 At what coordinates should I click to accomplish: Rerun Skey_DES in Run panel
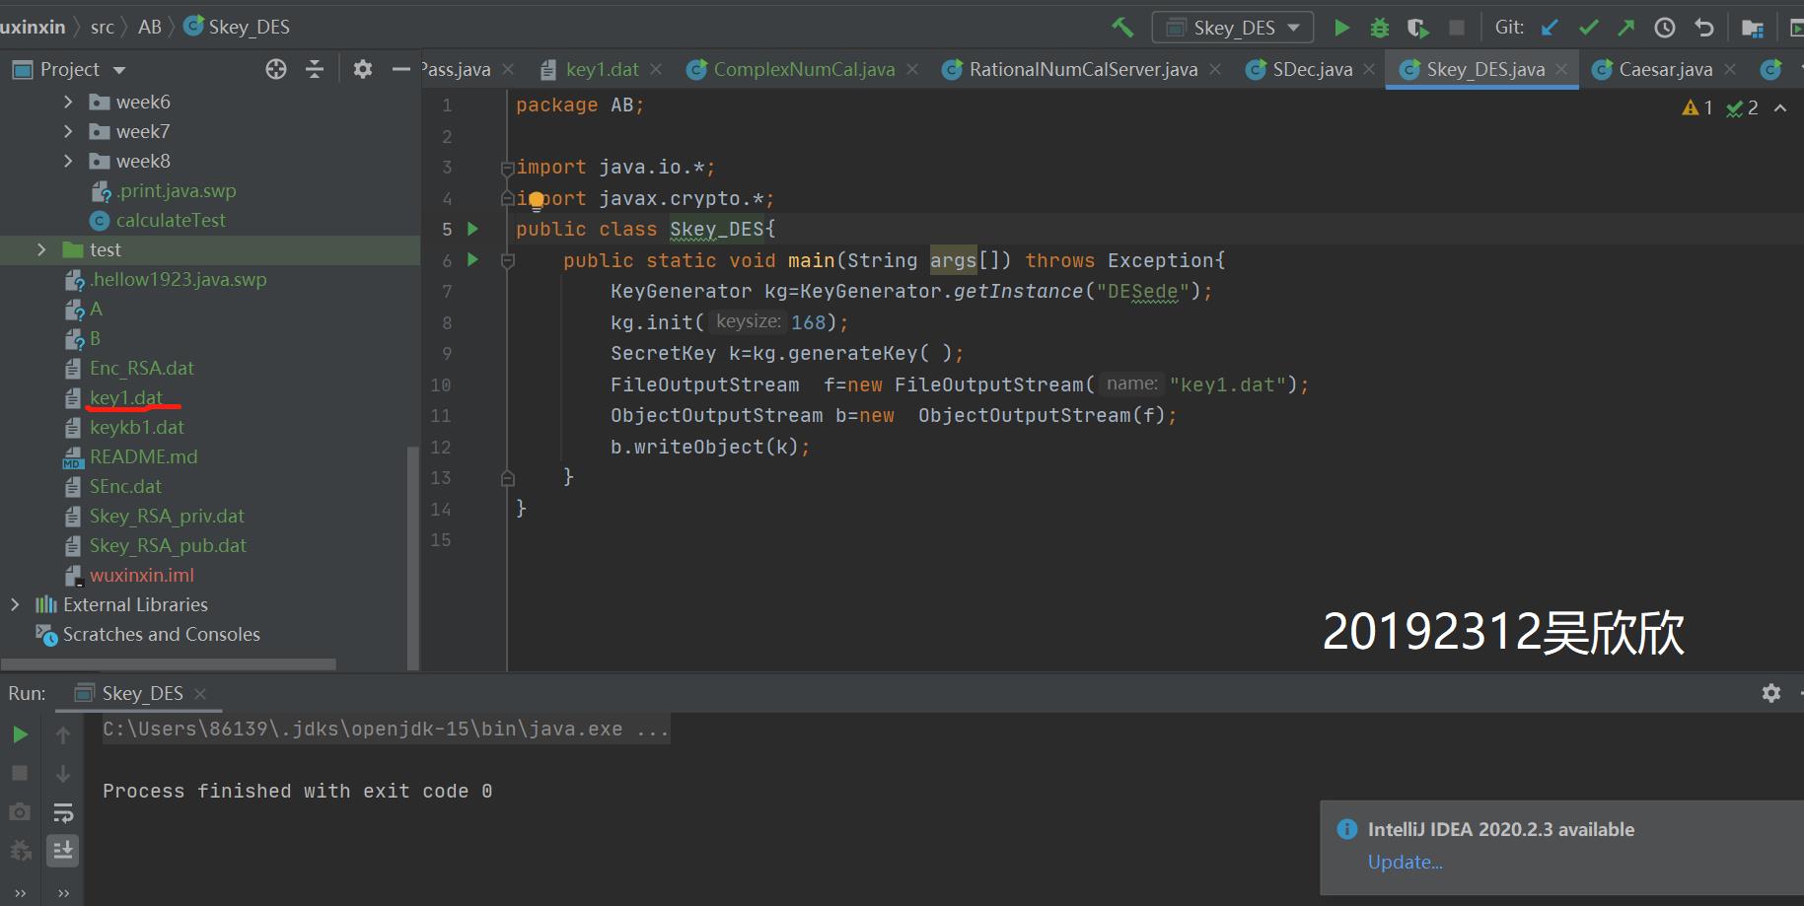[x=20, y=734]
